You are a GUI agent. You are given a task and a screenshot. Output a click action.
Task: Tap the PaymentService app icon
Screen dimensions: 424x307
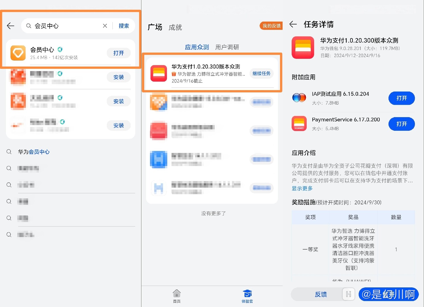click(x=299, y=124)
